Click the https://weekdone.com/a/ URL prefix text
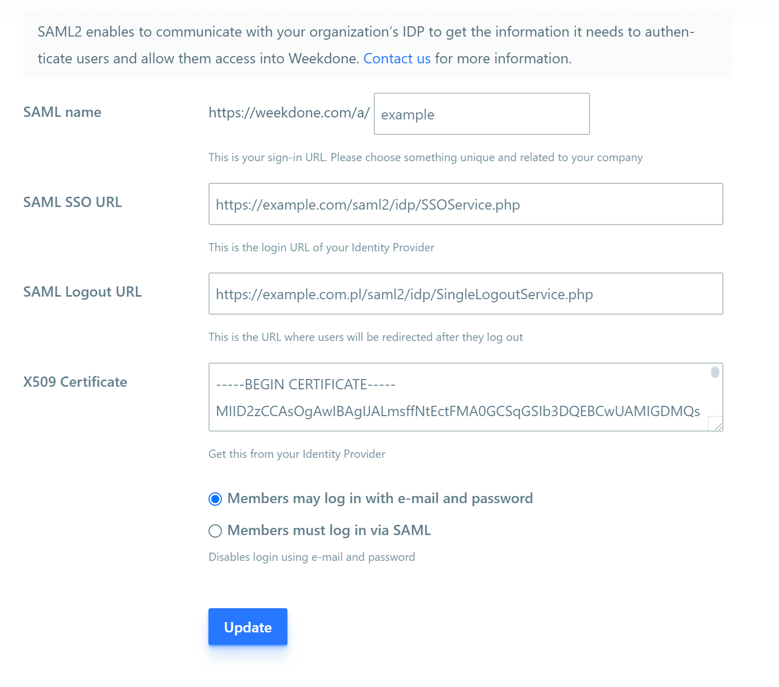Viewport: 779px width, 687px height. click(x=289, y=113)
